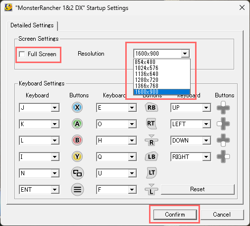Choose 1024x576 resolution option
The image size is (250, 226).
click(x=162, y=68)
